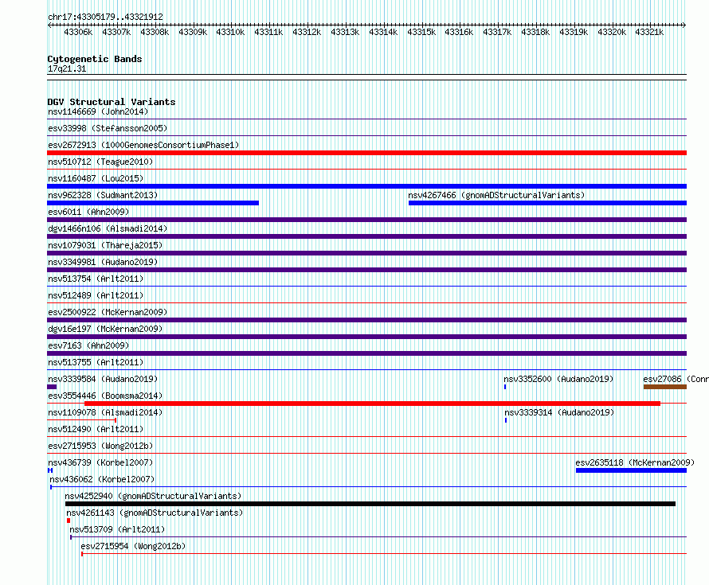Click the 'nsv512490 (Arlt2011)' label
Viewport: 709px width, 585px height.
coord(96,429)
